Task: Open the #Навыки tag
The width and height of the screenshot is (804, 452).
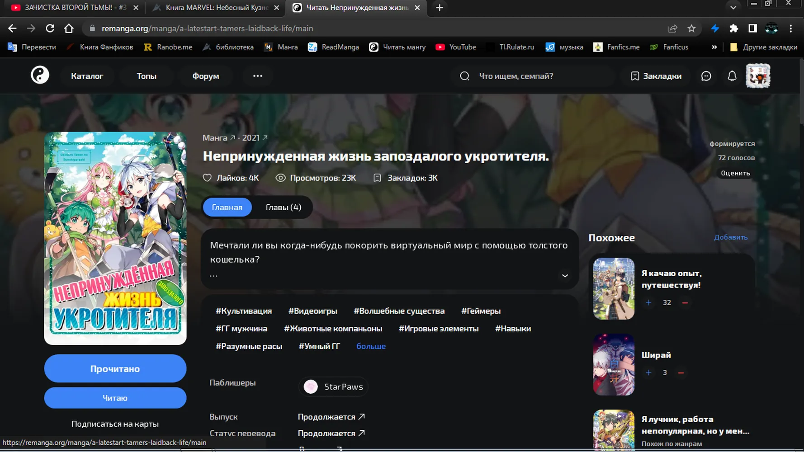Action: point(513,329)
